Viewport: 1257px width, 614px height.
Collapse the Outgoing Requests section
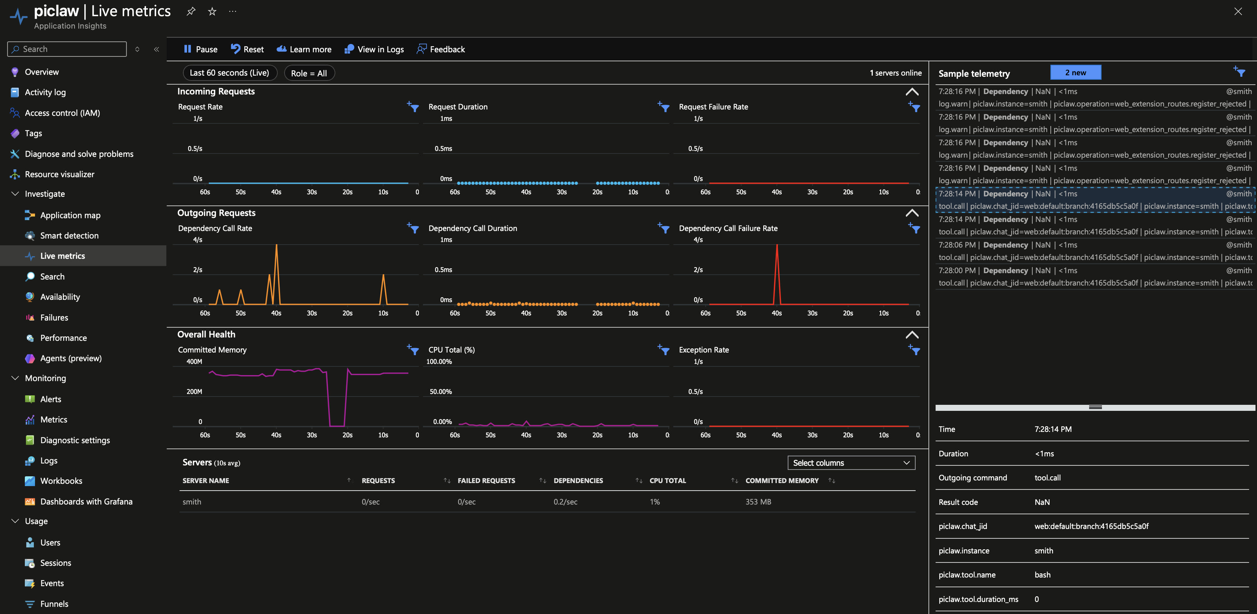(912, 213)
